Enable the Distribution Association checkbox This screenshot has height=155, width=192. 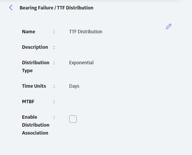[73, 119]
